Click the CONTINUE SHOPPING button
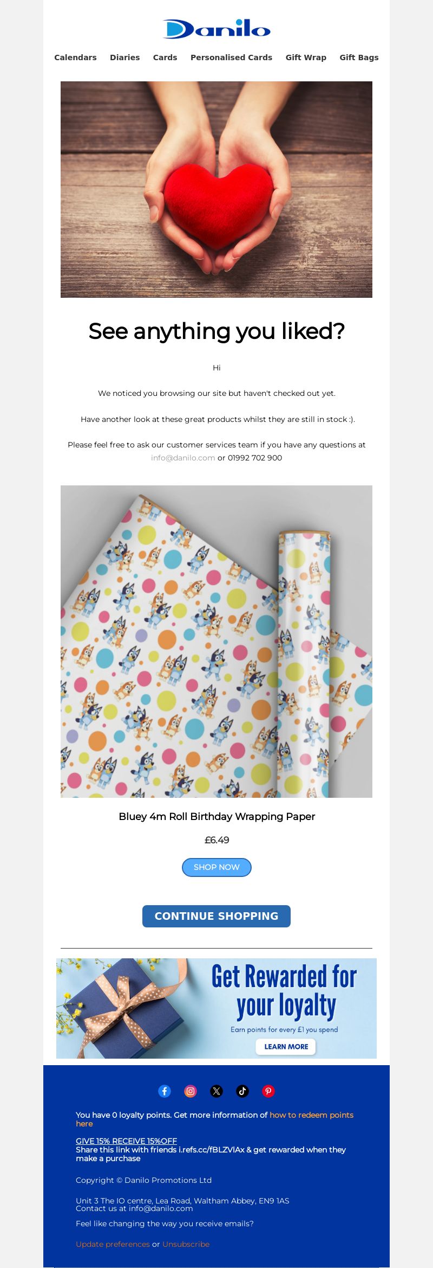 pyautogui.click(x=216, y=916)
